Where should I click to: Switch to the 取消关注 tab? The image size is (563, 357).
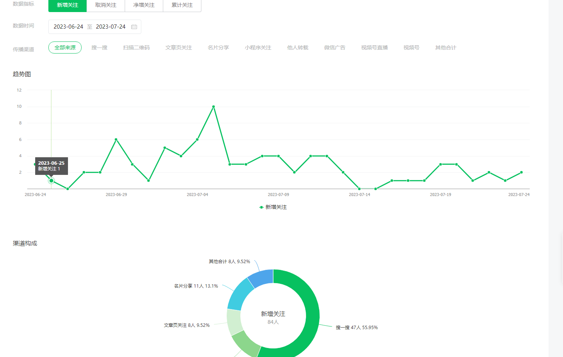point(106,5)
